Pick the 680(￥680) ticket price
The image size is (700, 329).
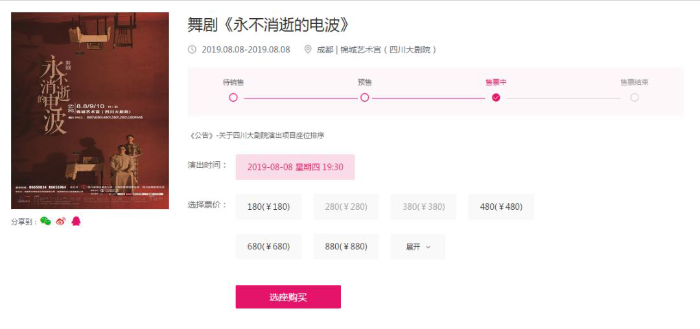pyautogui.click(x=268, y=247)
